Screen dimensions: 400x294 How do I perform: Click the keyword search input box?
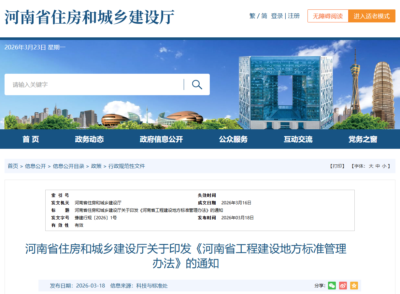point(91,84)
